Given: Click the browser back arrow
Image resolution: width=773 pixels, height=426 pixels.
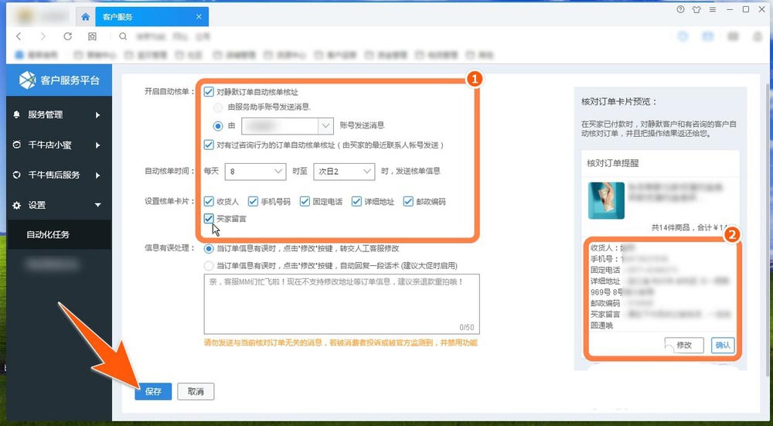Looking at the screenshot, I should coord(19,36).
